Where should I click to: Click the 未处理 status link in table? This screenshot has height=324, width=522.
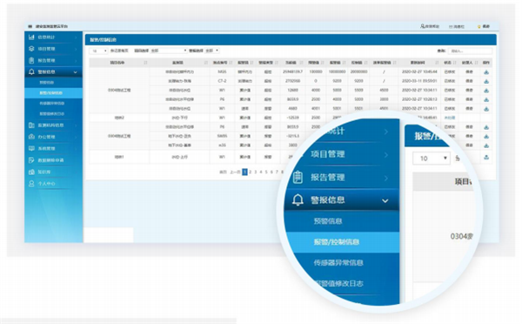pos(450,118)
